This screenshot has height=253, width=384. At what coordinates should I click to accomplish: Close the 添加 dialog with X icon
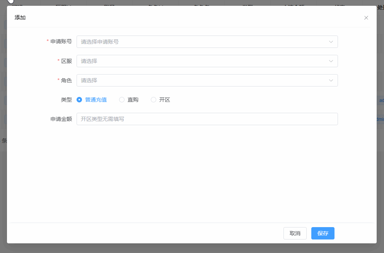[x=366, y=18]
